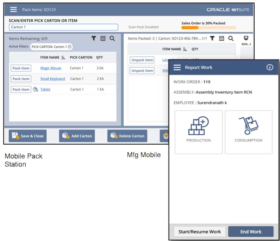Click the Scan/Enter Pick Carton input field

pos(63,27)
